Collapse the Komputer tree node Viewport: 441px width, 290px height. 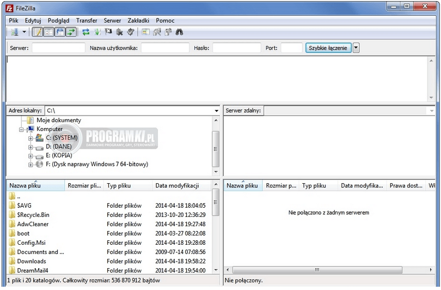21,130
